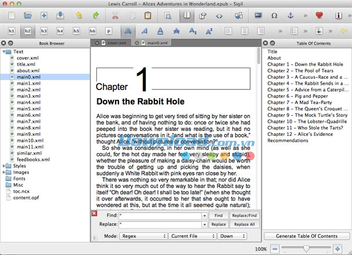This screenshot has width=352, height=255.
Task: Click the h1 heading button
Action: (11, 30)
